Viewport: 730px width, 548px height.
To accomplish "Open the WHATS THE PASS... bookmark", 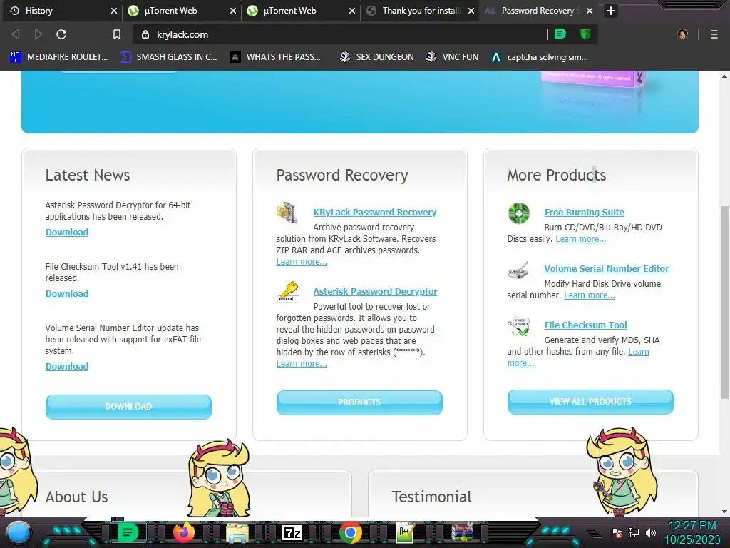I will coord(276,57).
